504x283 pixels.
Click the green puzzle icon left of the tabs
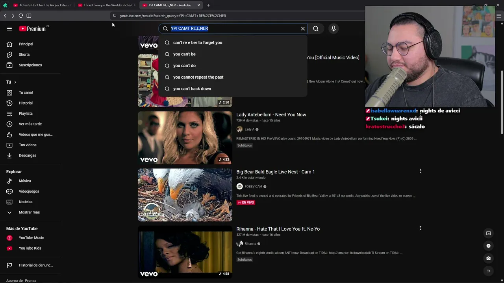coord(5,5)
